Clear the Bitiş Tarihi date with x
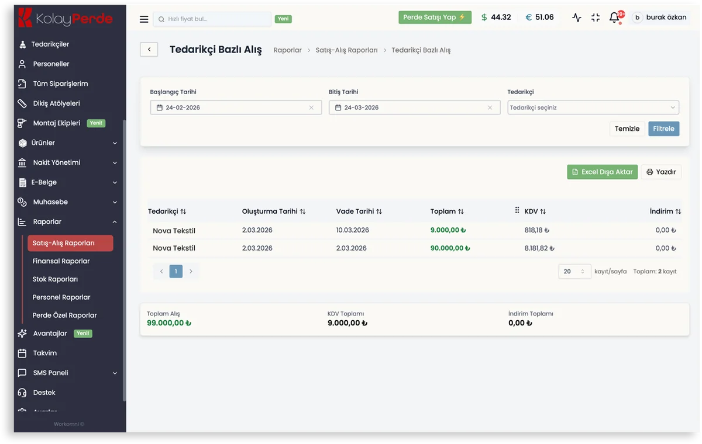Screen dimensions: 702x444 point(490,107)
